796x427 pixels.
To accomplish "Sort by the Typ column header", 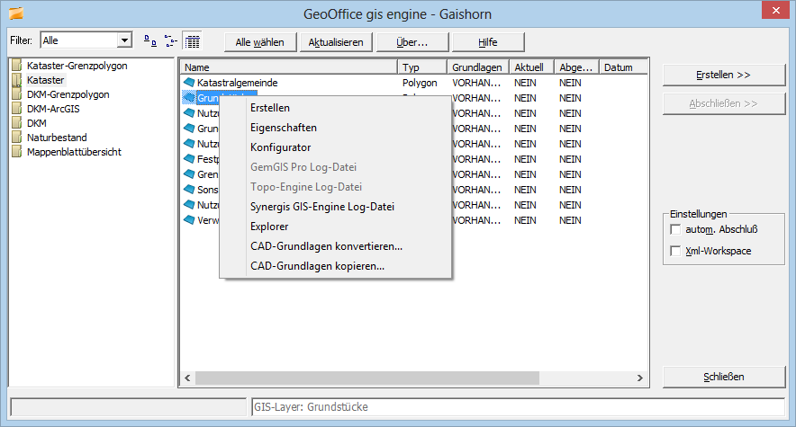I will tap(422, 67).
